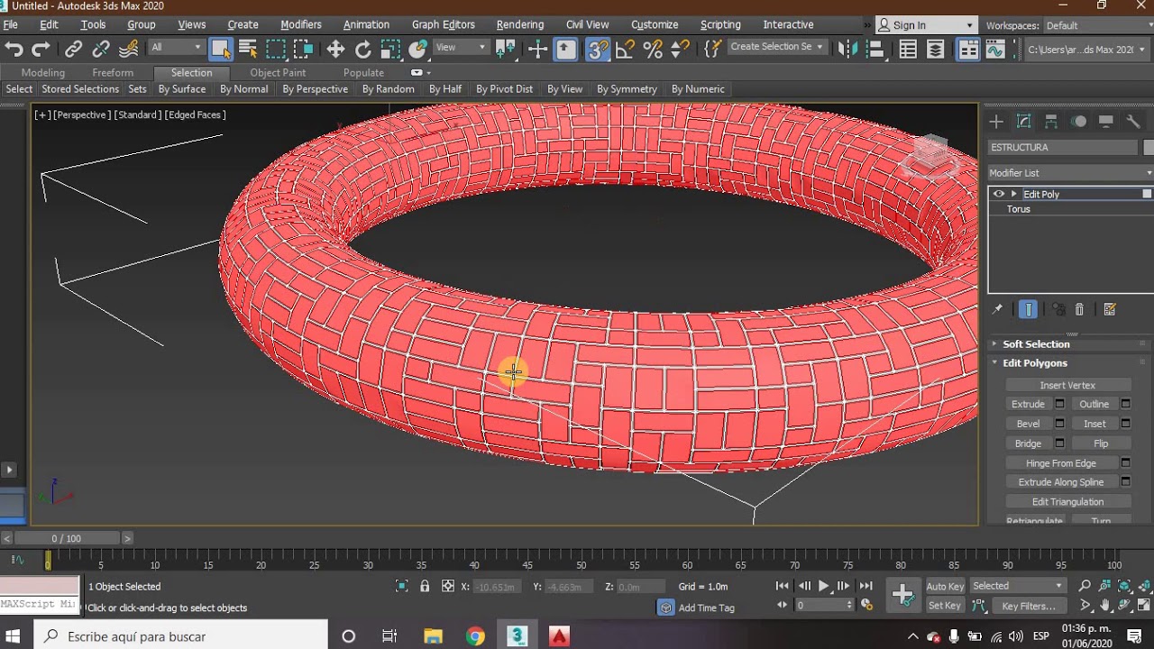Viewport: 1154px width, 649px height.
Task: Click the Mirror tool icon
Action: point(847,50)
